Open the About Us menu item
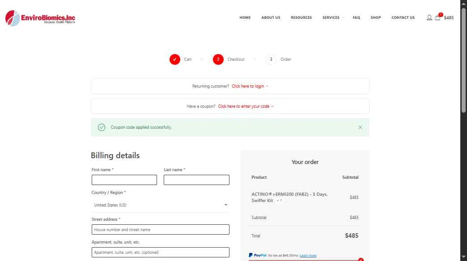This screenshot has width=467, height=261. pos(271,17)
